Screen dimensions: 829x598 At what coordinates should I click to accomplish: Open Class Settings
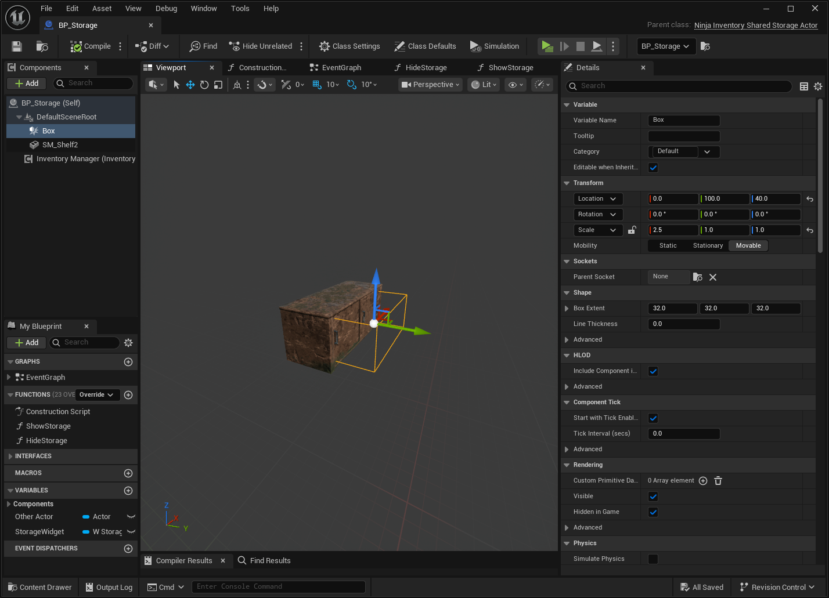point(349,46)
